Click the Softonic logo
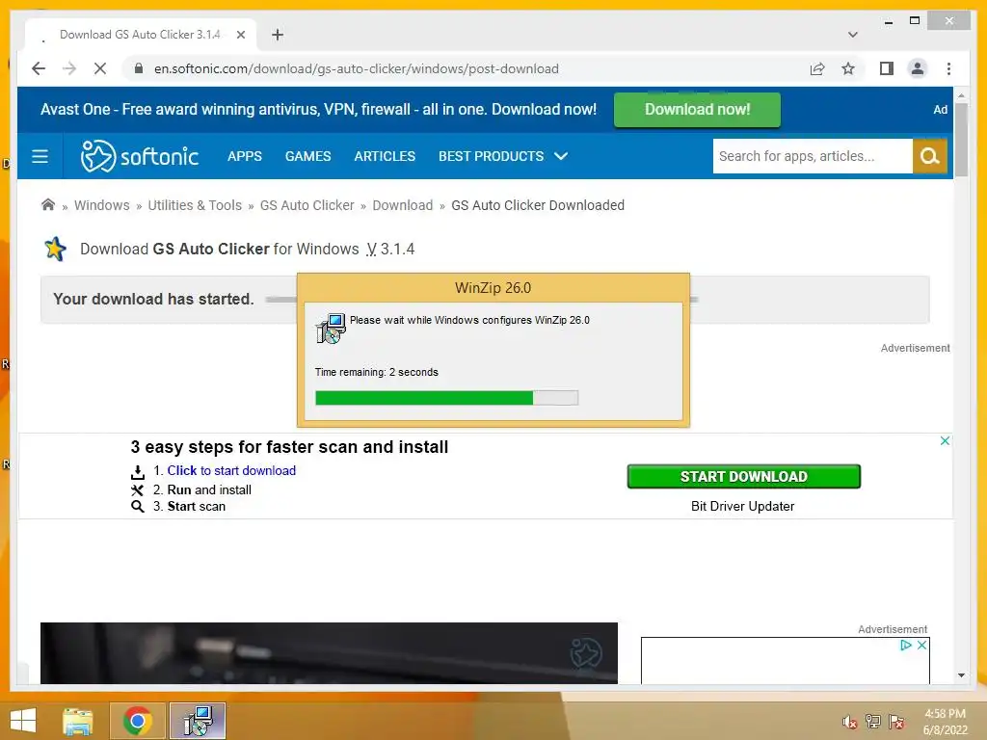The height and width of the screenshot is (740, 987). click(x=139, y=156)
